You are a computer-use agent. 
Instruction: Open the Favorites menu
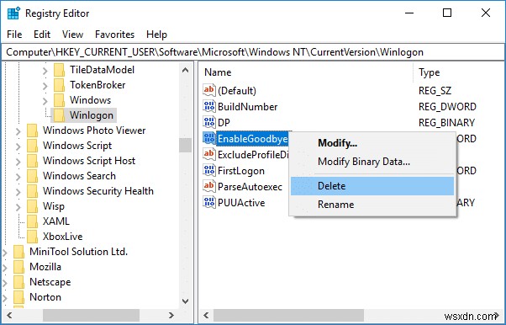pos(114,35)
